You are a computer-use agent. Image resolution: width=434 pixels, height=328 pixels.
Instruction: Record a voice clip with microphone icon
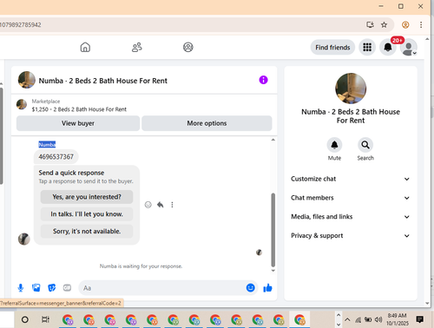pos(21,288)
